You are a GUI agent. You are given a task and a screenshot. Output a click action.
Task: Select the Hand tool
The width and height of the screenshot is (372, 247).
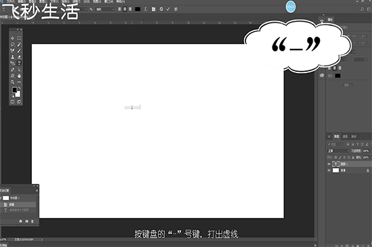click(x=19, y=76)
